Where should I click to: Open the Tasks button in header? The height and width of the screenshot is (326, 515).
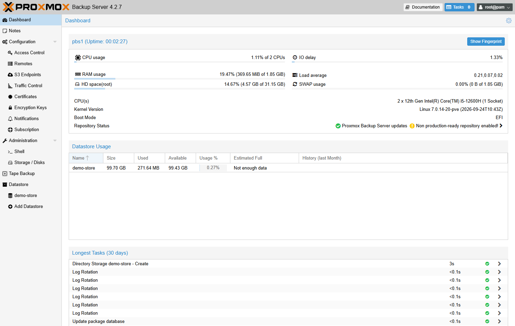pyautogui.click(x=459, y=7)
